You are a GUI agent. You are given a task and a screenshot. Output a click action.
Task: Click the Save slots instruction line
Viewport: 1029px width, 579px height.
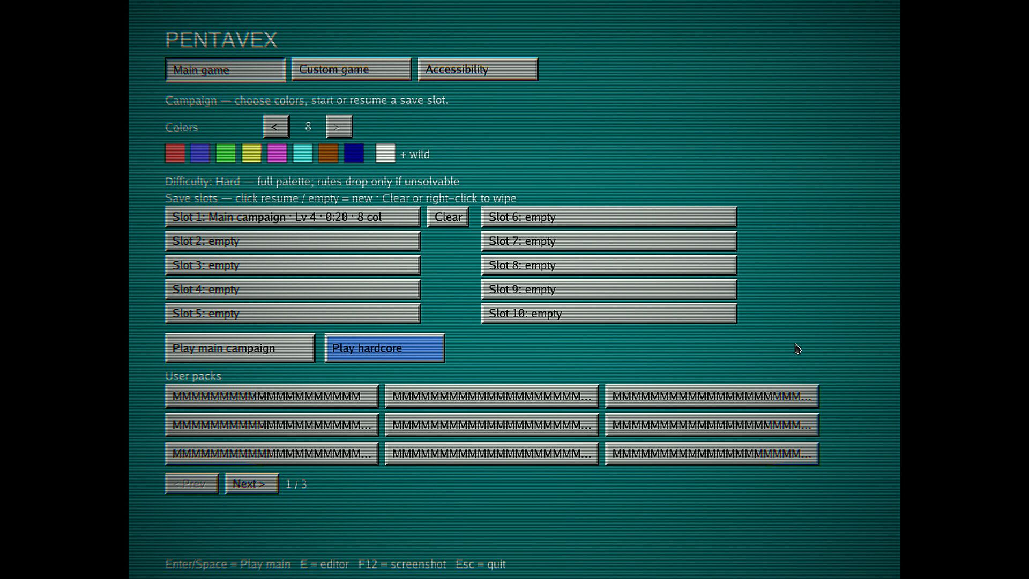[341, 198]
